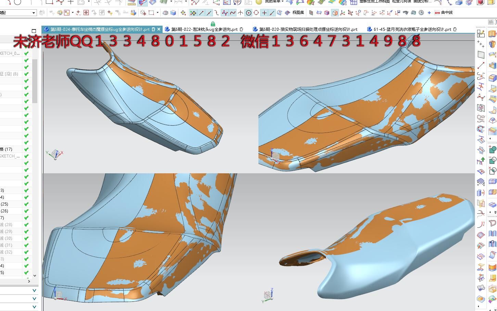Viewport: 497px width, 311px height.
Task: Switch to 第6期-020-狼实物现场扫描处理 tab
Action: pyautogui.click(x=305, y=29)
